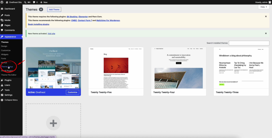272x138 pixels.
Task: Click the Twenty Twenty-Three theme name
Action: pyautogui.click(x=227, y=92)
